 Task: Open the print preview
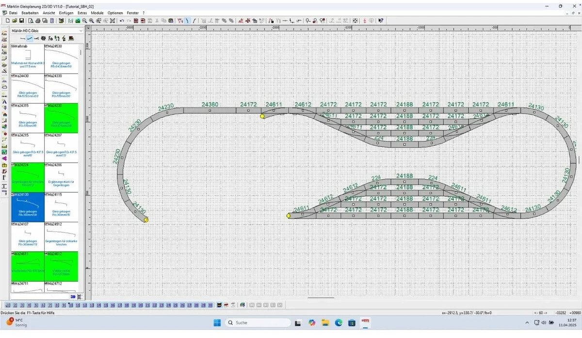tap(31, 21)
